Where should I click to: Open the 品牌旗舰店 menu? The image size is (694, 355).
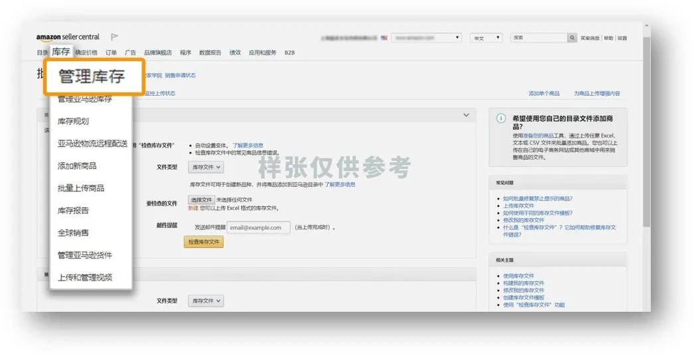point(158,53)
